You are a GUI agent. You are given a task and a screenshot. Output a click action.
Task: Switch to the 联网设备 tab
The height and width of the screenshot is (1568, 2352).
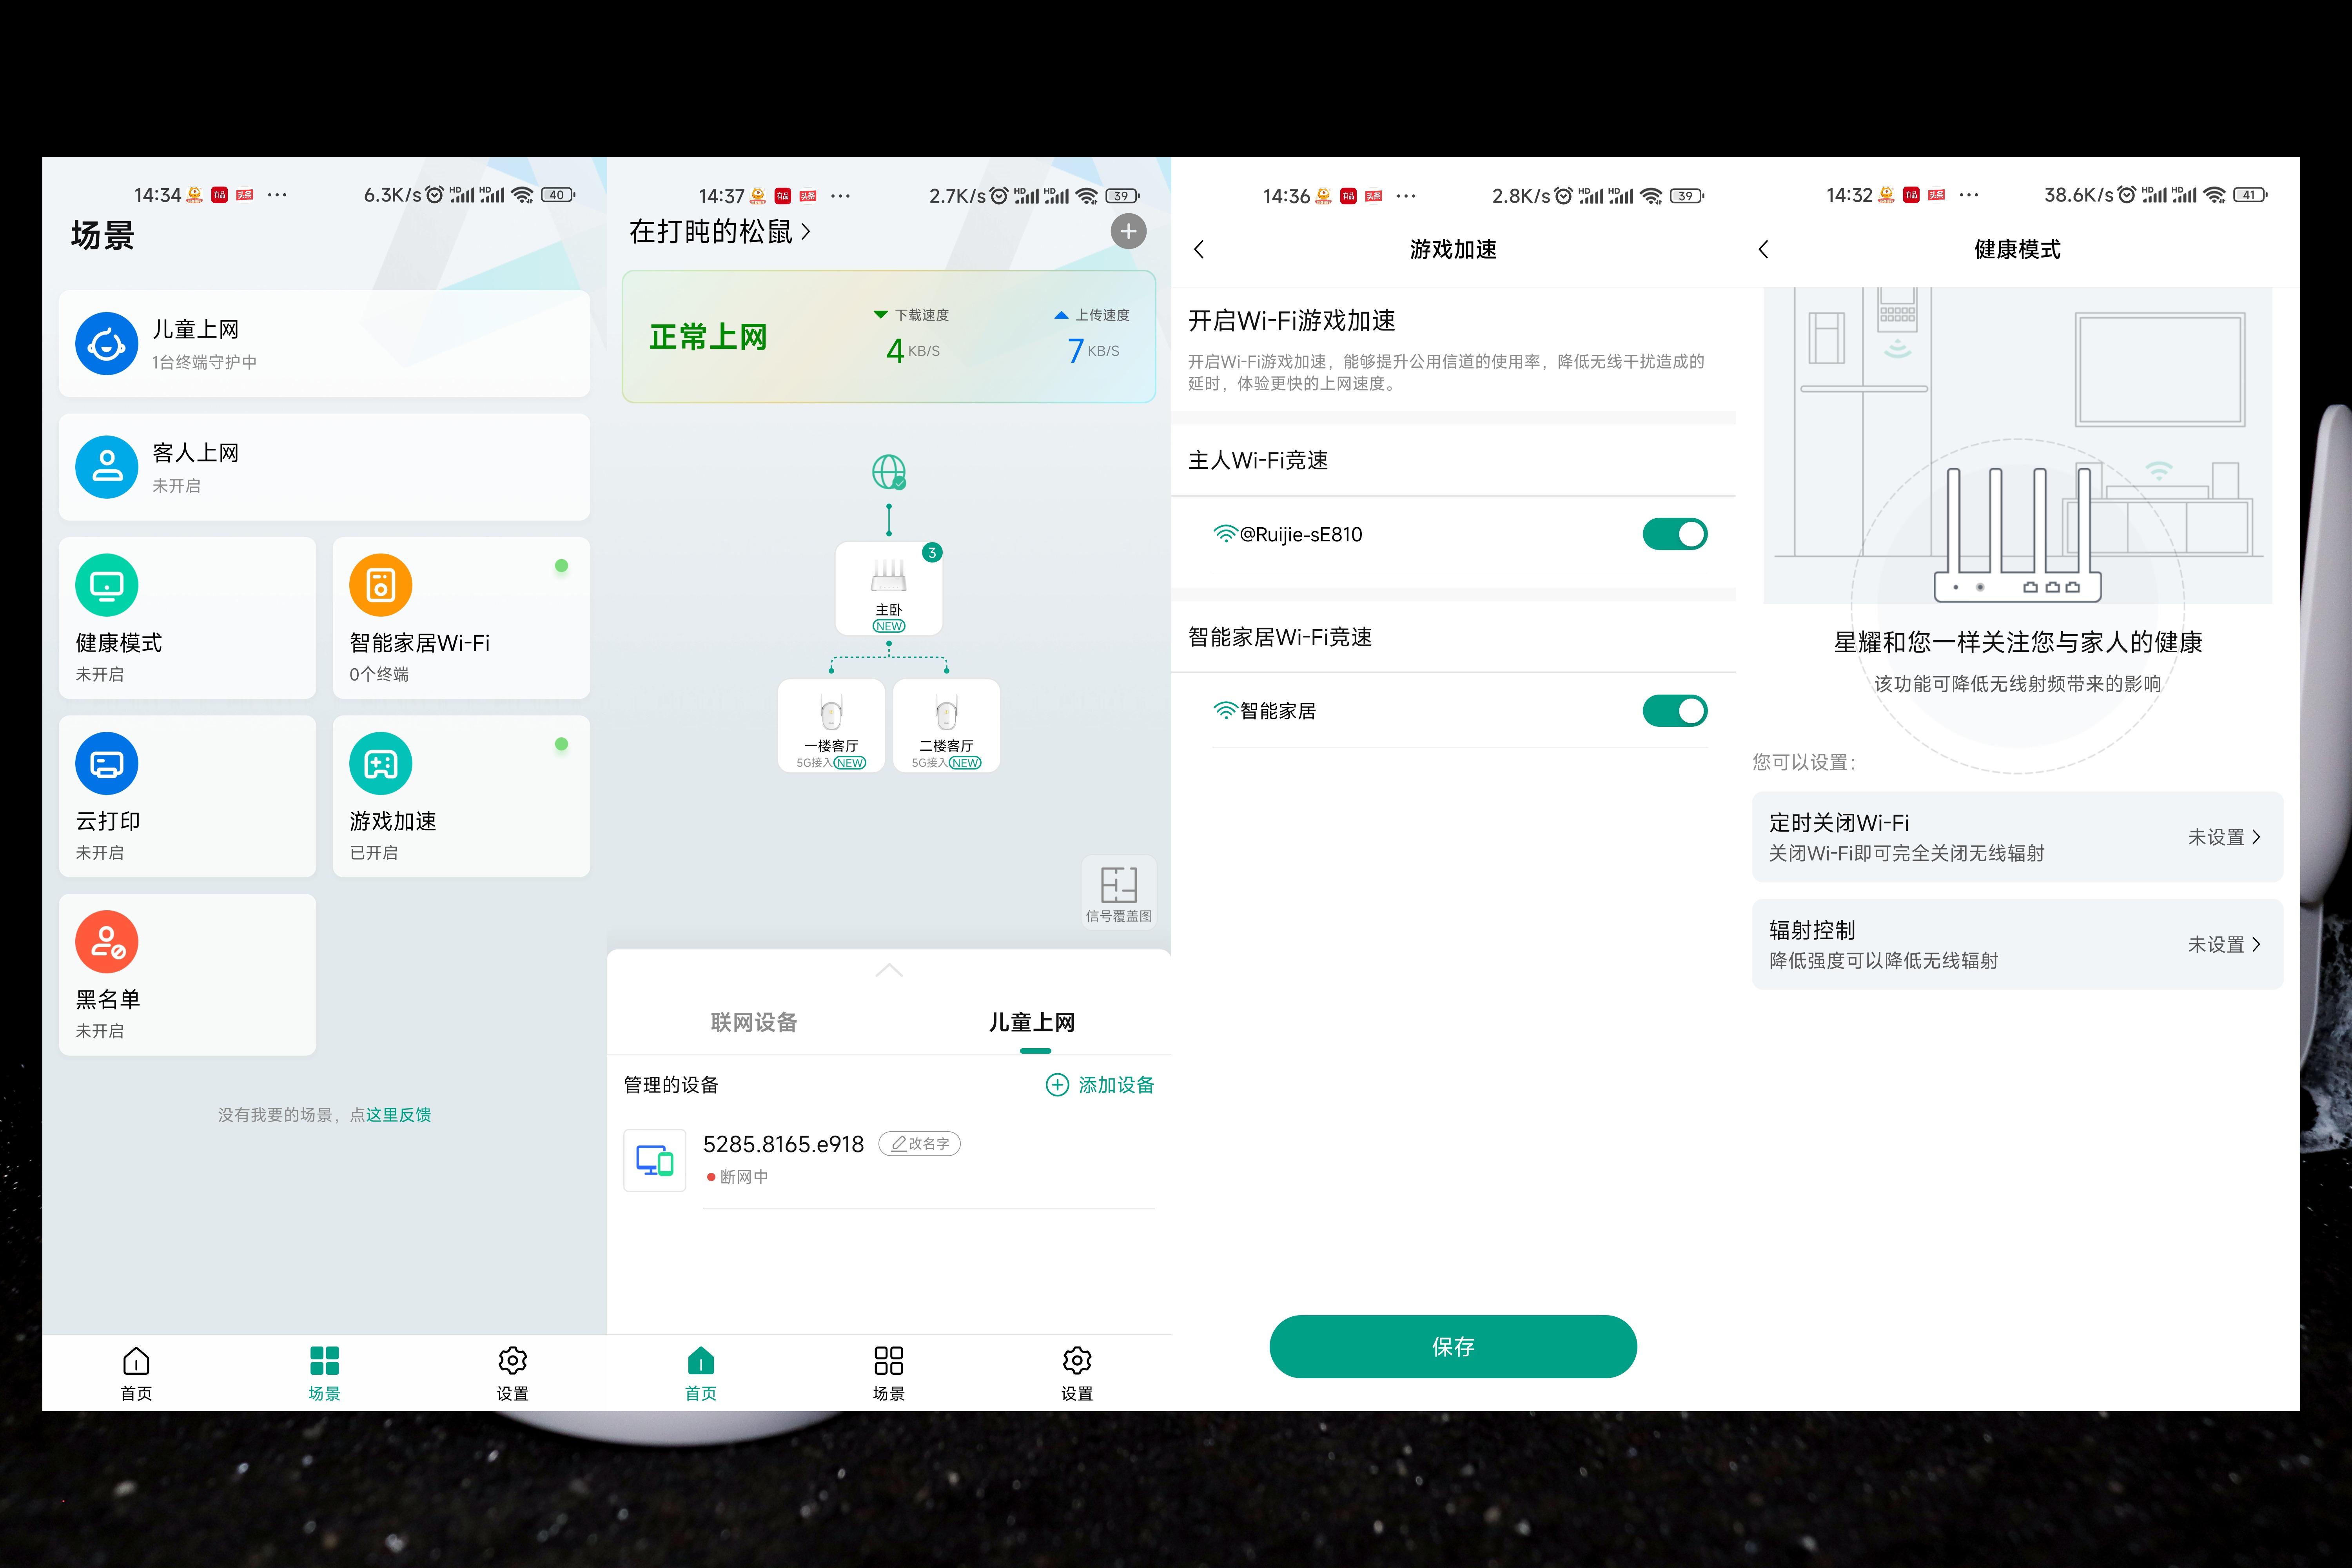[754, 1022]
